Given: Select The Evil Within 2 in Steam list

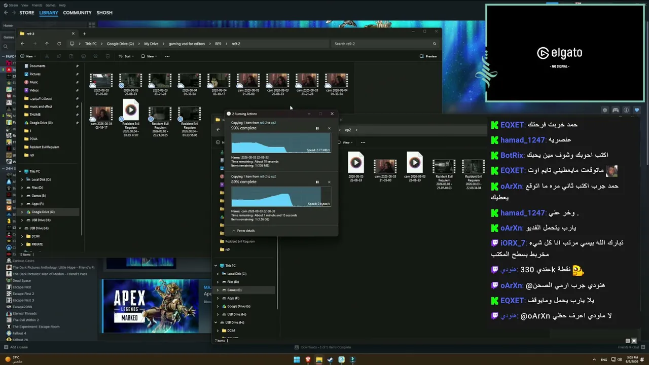Looking at the screenshot, I should pos(25,320).
